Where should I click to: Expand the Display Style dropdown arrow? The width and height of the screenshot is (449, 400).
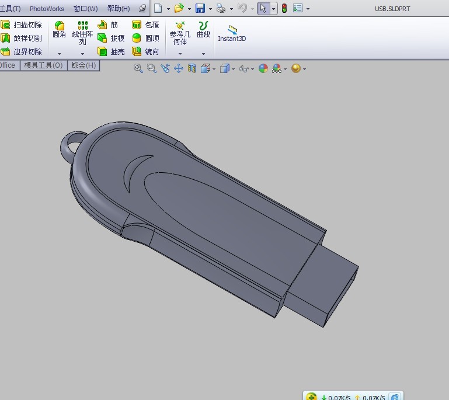point(233,69)
